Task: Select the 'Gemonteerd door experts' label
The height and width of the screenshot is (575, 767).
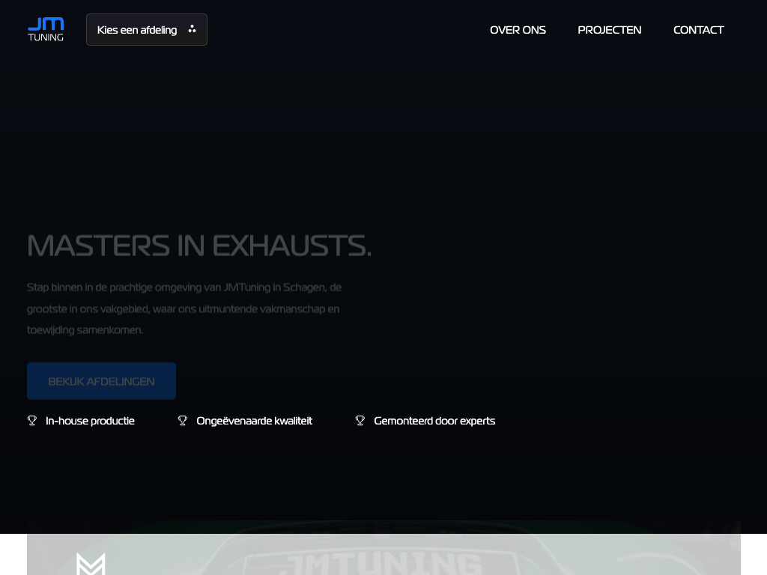Action: click(434, 421)
